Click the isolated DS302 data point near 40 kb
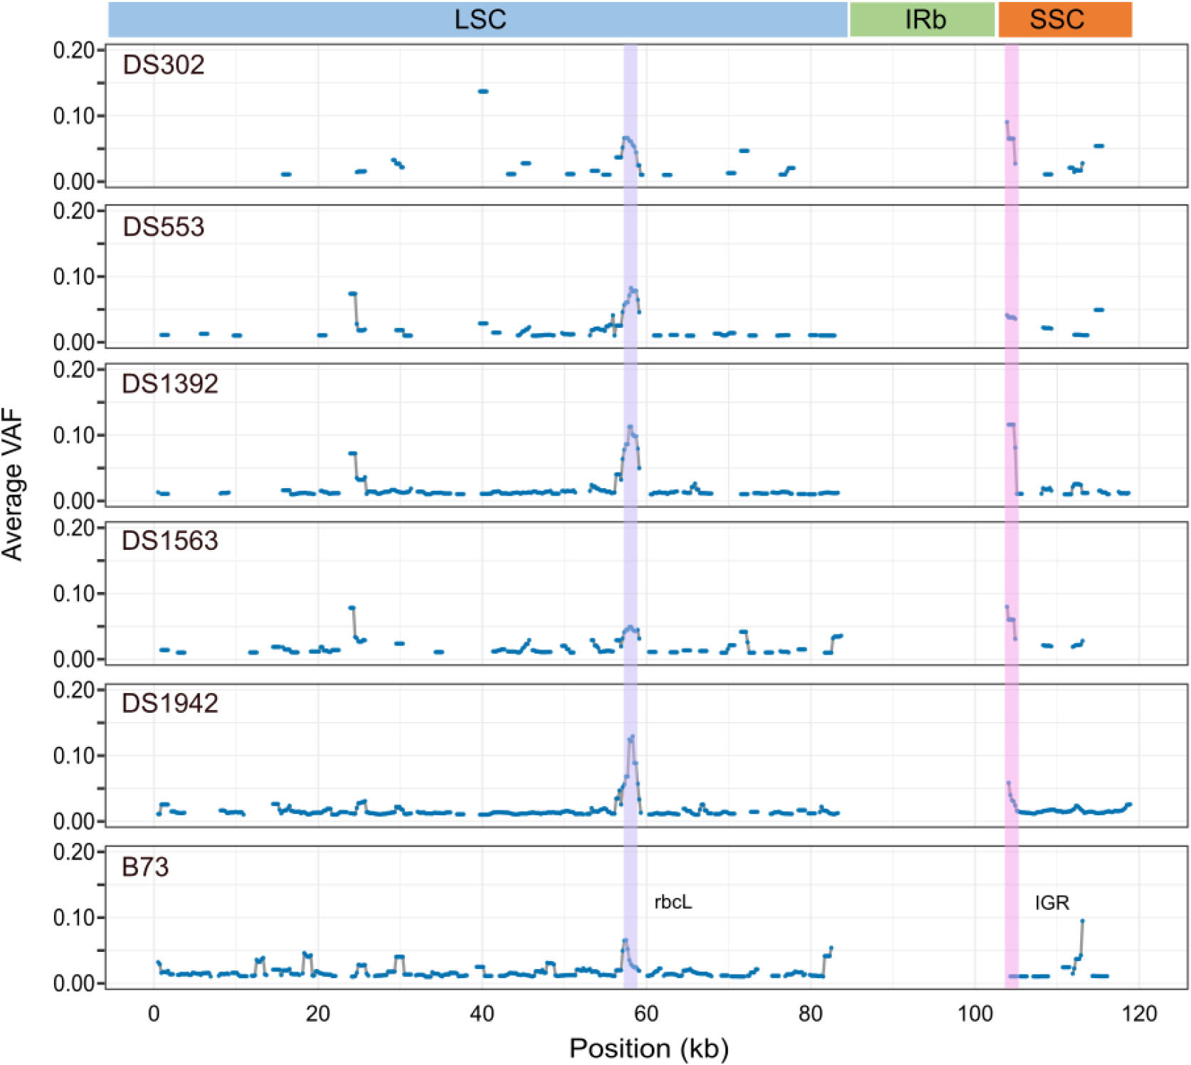 (483, 91)
